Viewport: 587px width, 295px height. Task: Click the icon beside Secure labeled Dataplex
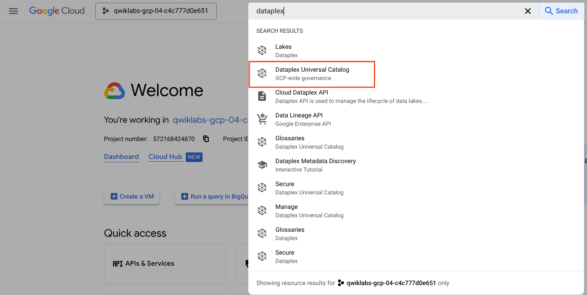tap(262, 256)
